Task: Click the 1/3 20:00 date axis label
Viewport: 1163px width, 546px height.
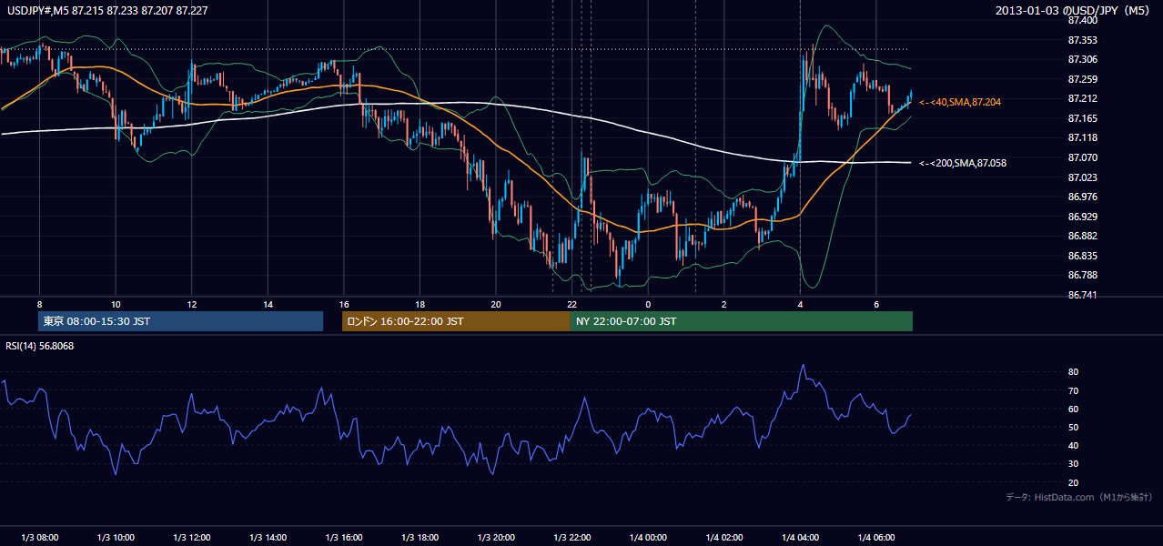Action: [x=495, y=538]
